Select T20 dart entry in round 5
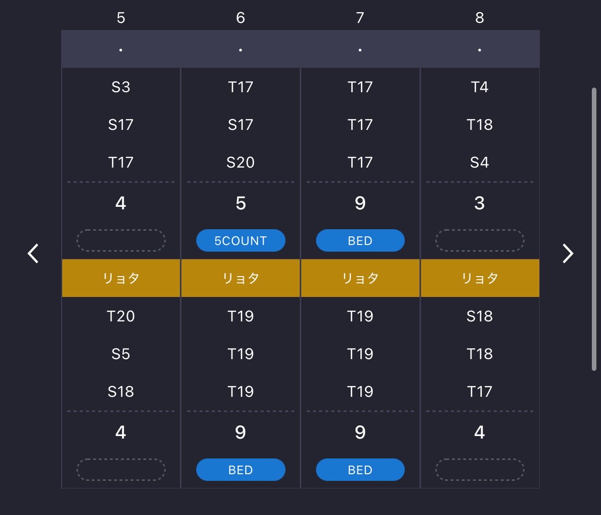The image size is (601, 515). coord(121,316)
